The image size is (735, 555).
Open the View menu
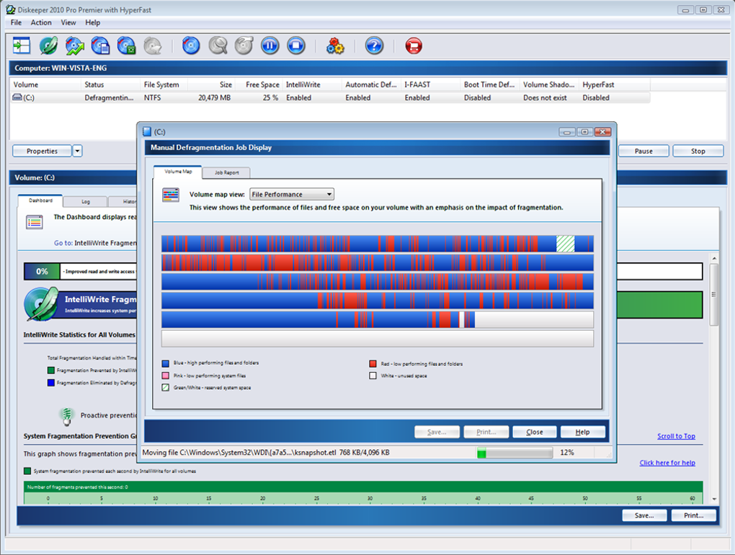(x=68, y=22)
